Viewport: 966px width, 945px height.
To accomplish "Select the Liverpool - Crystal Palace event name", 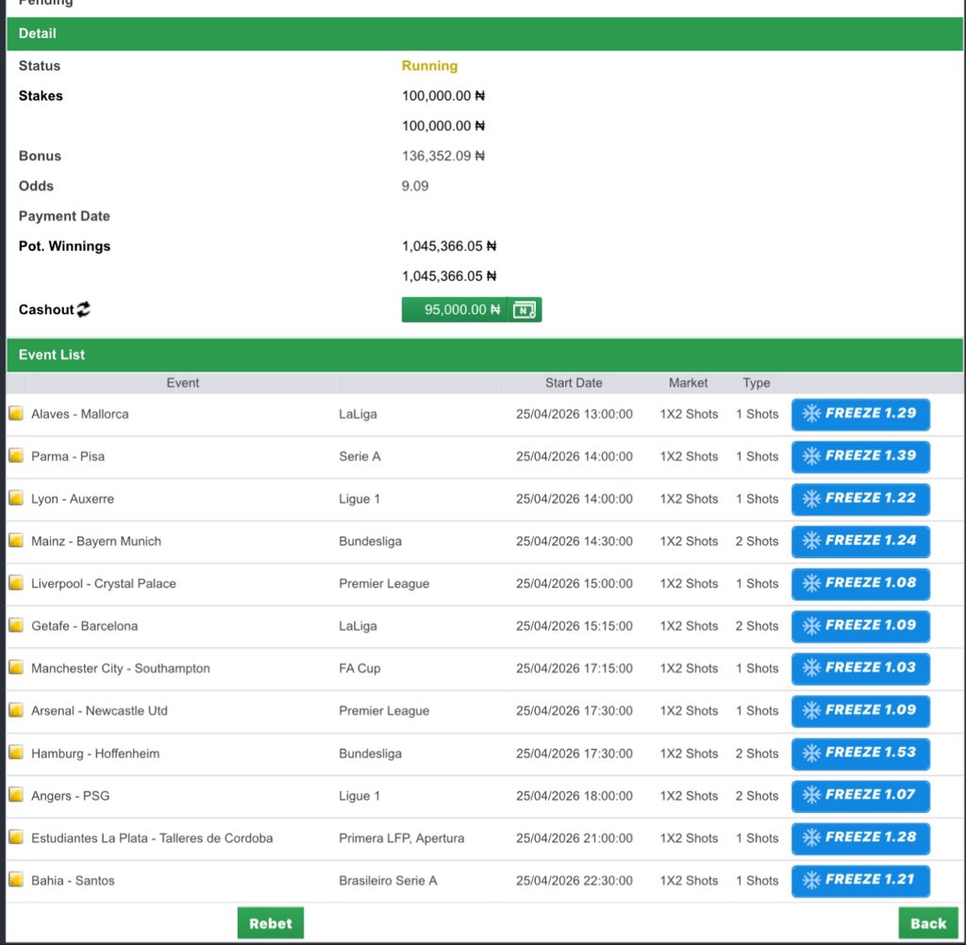I will [x=104, y=584].
